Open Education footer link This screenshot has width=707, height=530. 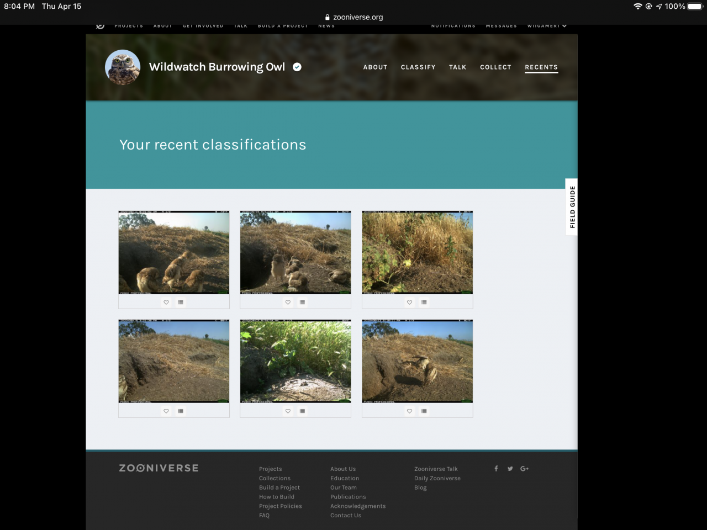pos(345,479)
